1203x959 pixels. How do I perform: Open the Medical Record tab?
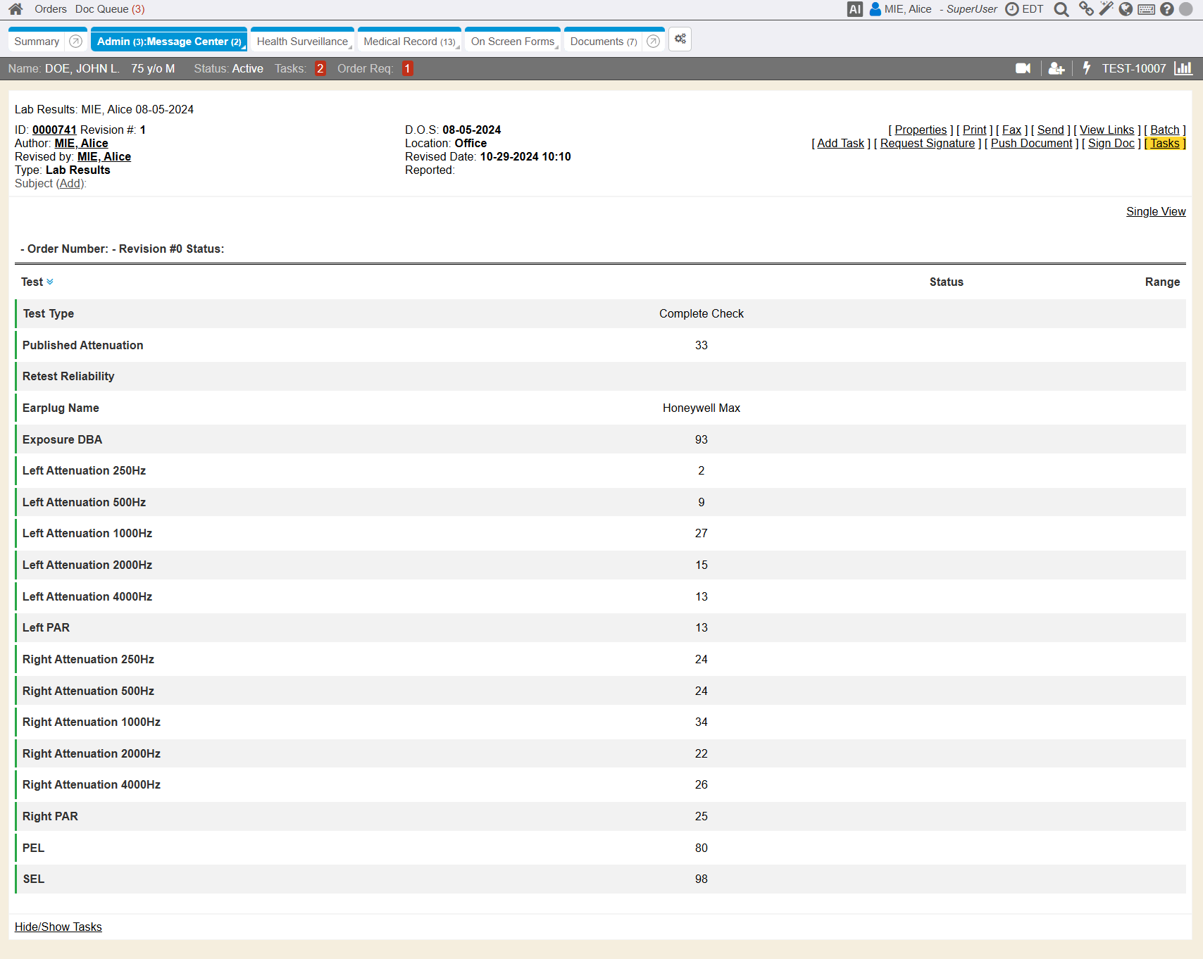pyautogui.click(x=409, y=42)
